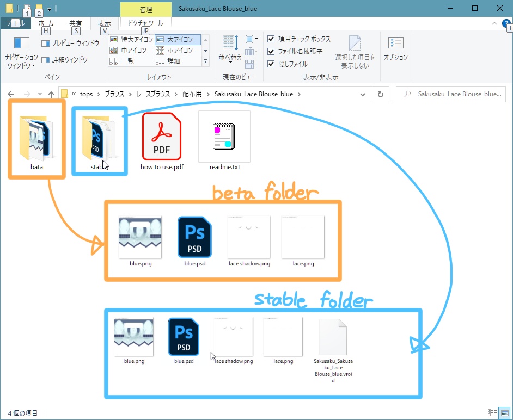Image resolution: width=513 pixels, height=420 pixels.
Task: Go up one folder level
Action: click(x=51, y=94)
